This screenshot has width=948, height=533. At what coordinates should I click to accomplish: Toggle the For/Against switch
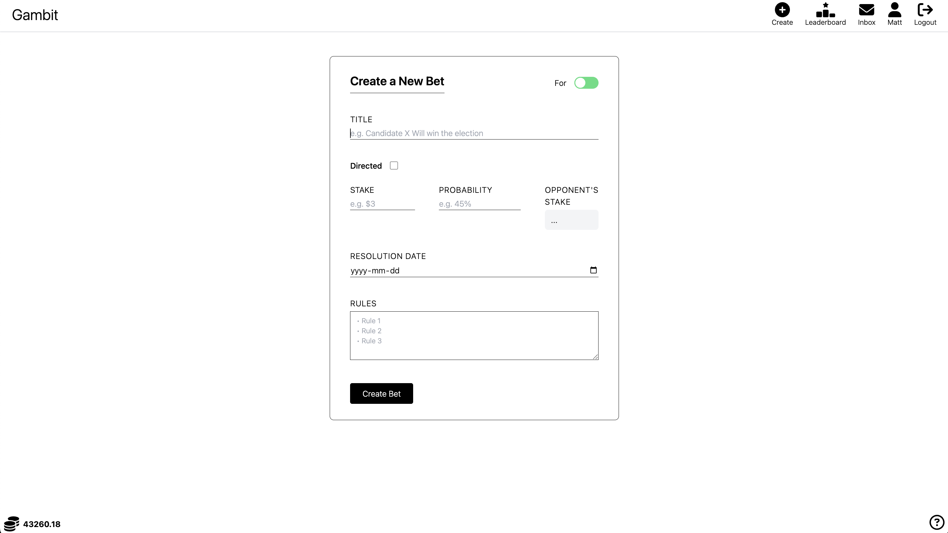coord(586,83)
